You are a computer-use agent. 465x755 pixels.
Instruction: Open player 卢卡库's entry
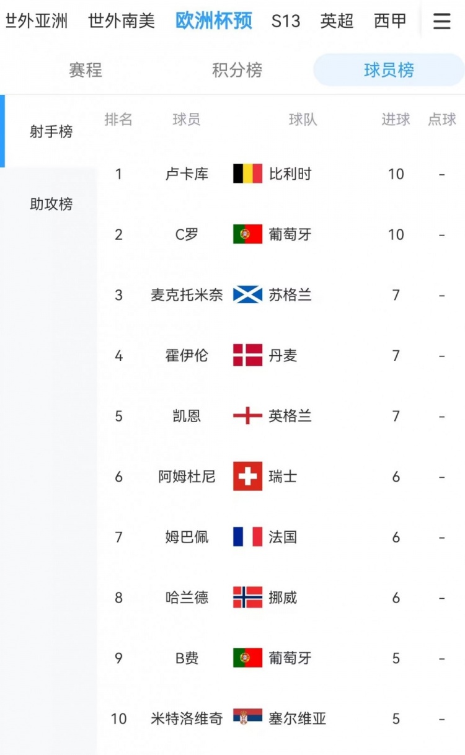coord(187,174)
